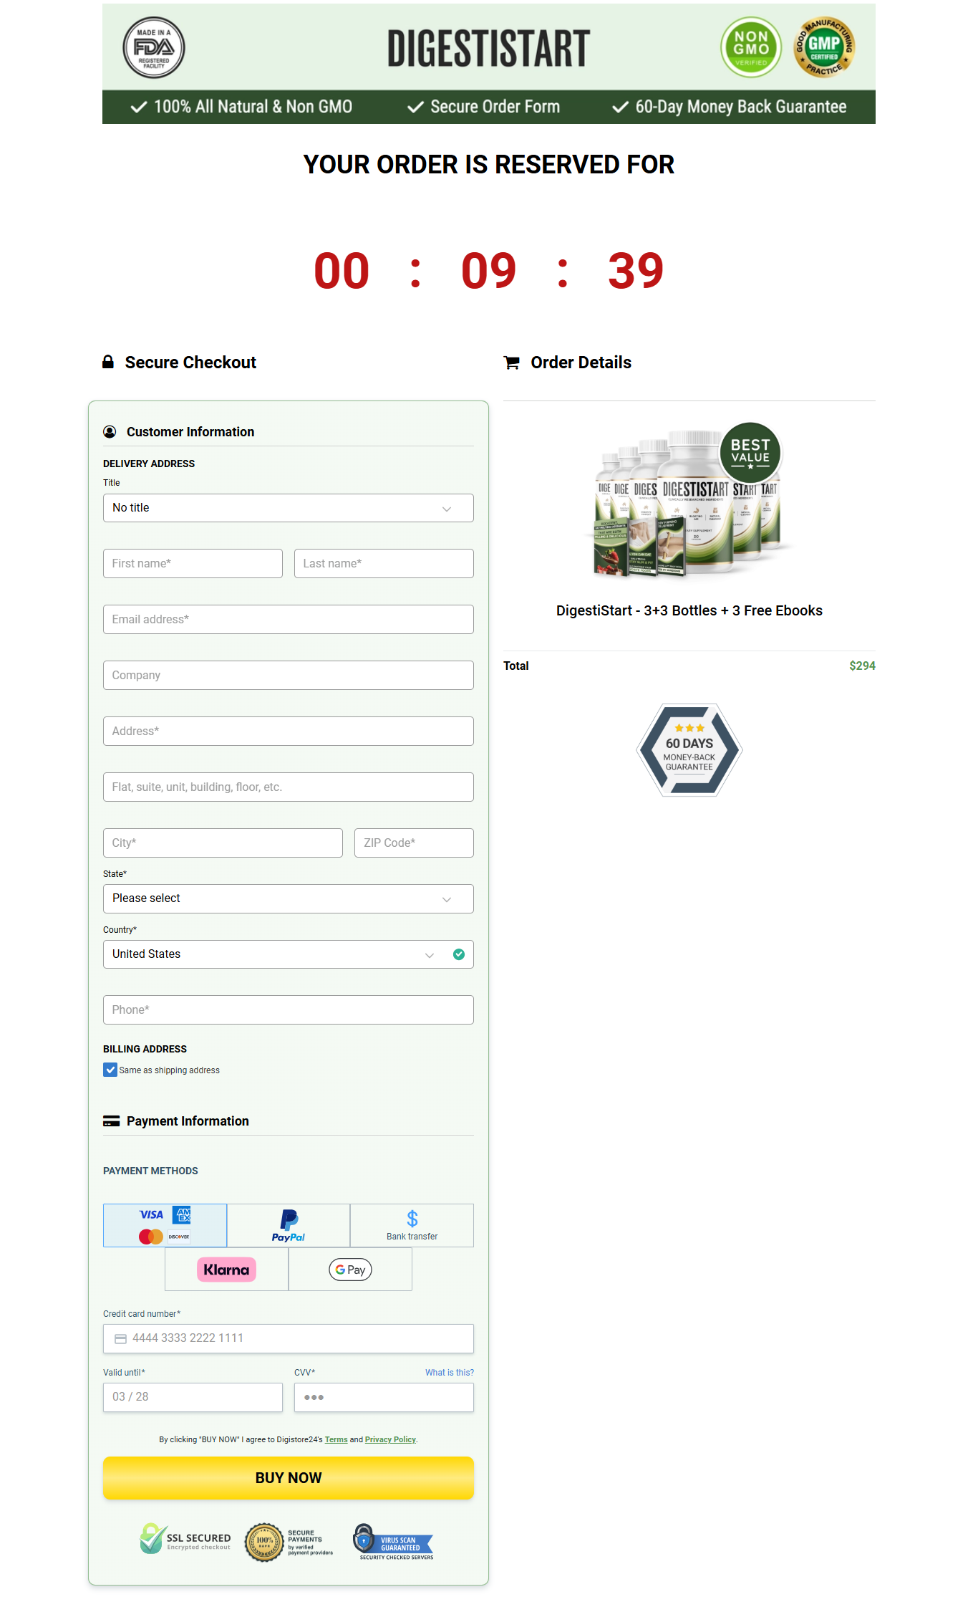The width and height of the screenshot is (978, 1607).
Task: Click the FDA registered facility badge
Action: point(154,47)
